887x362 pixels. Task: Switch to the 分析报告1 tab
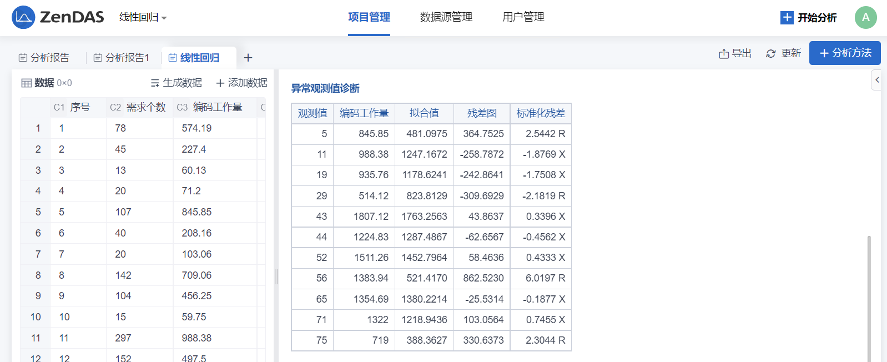tap(122, 58)
